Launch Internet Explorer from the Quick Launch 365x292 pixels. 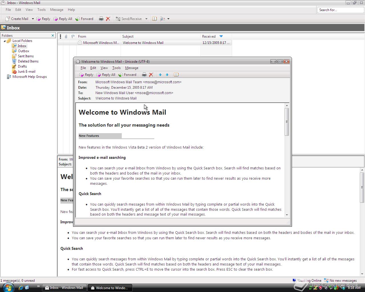coord(21,288)
